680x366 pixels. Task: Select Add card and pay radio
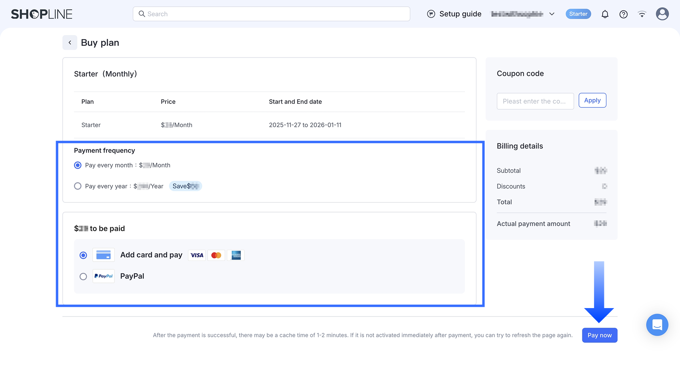(x=83, y=255)
